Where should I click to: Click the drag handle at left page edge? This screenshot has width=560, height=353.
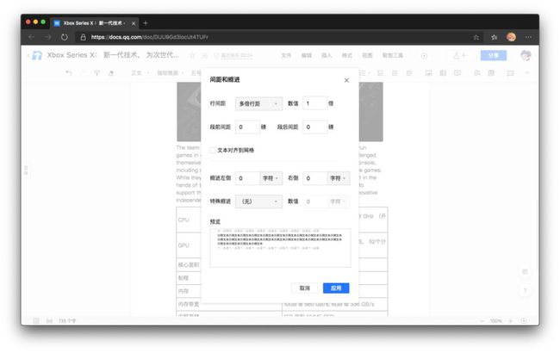click(x=26, y=170)
